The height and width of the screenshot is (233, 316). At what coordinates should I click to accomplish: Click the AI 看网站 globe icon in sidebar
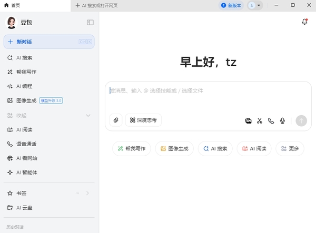tap(10, 158)
